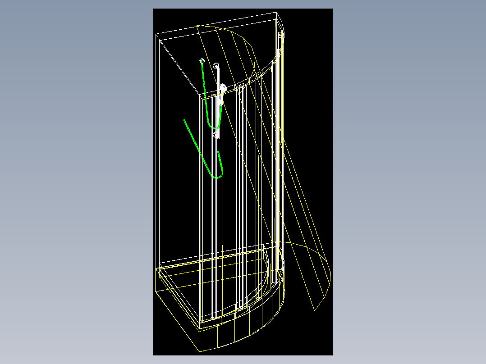Click the riser rail's bottom wall mount
Image resolution: width=486 pixels, height=364 pixels.
coord(216,135)
